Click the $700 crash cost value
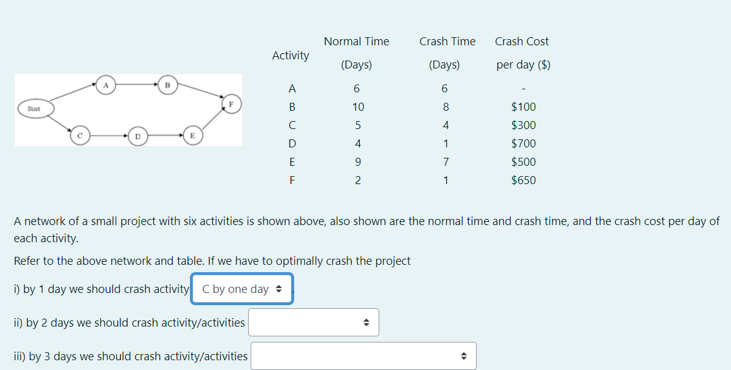 [x=522, y=143]
